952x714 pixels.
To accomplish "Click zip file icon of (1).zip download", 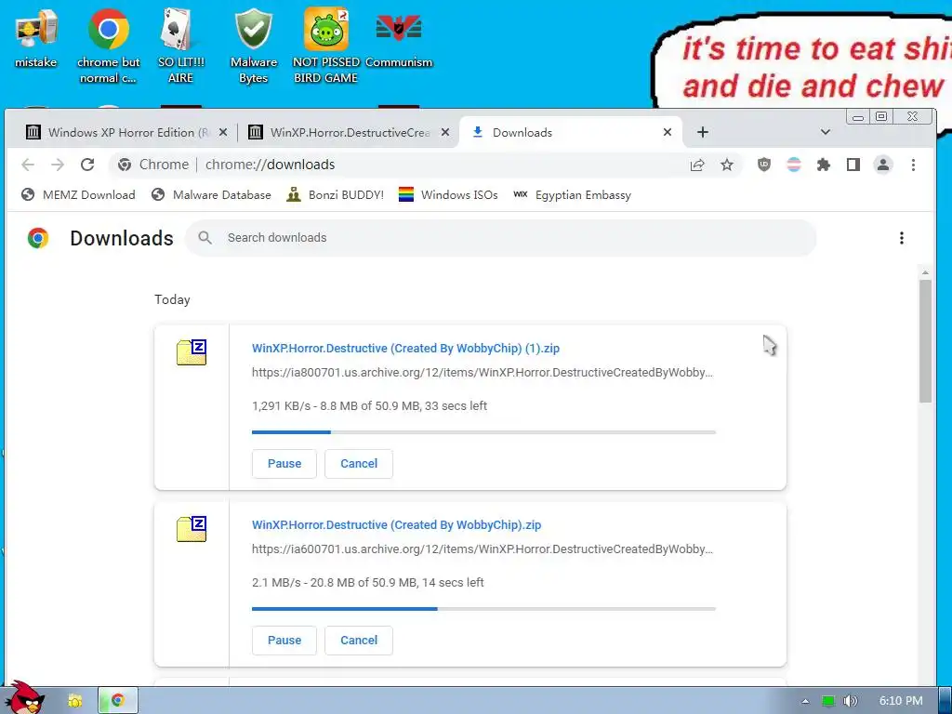I will tap(192, 352).
